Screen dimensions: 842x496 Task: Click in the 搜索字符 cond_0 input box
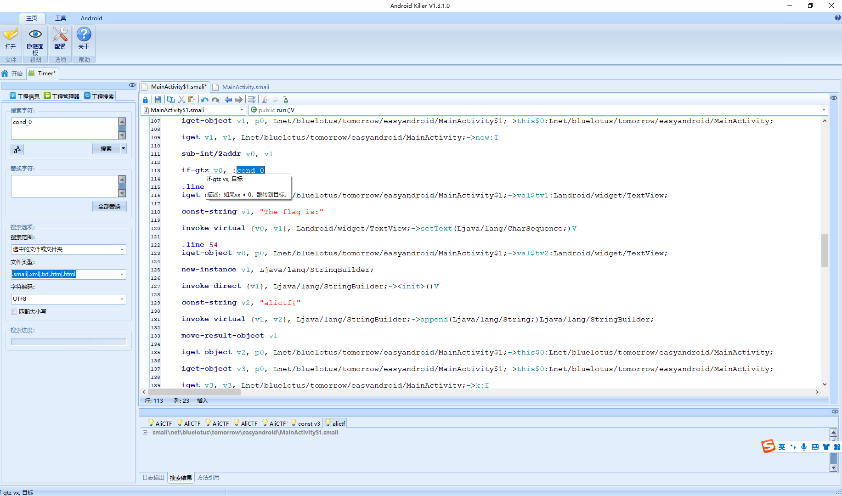[x=64, y=128]
